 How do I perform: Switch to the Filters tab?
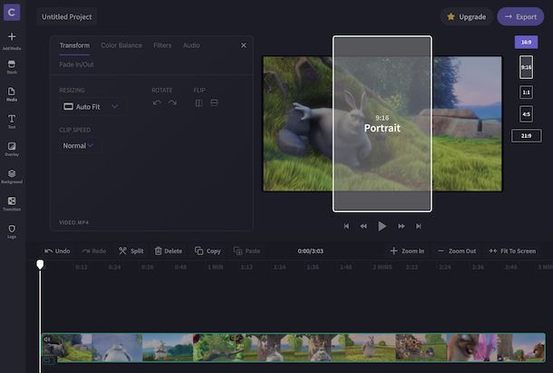pyautogui.click(x=162, y=45)
